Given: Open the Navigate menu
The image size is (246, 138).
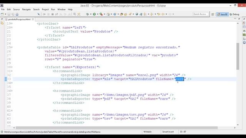Looking at the screenshot, I should click(27, 9).
